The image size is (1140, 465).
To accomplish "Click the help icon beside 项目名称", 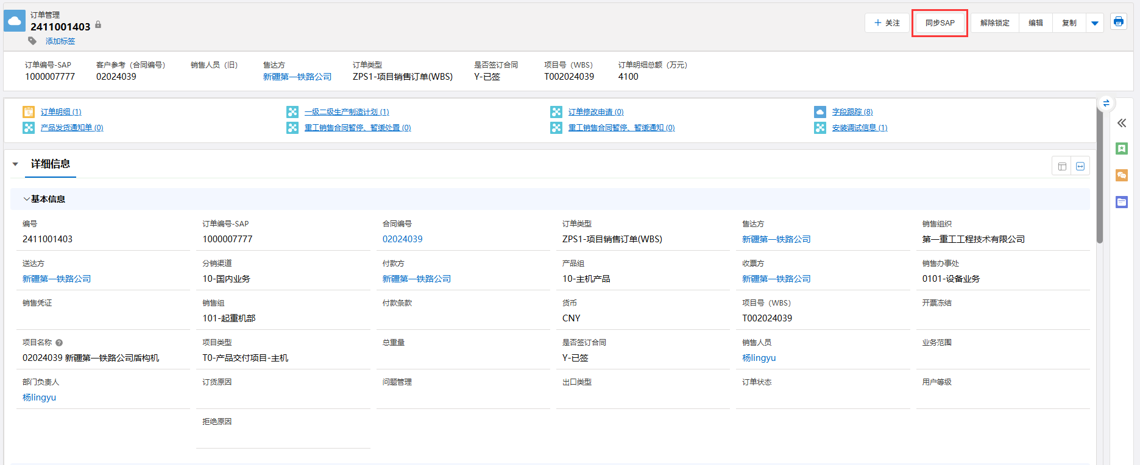I will (x=59, y=343).
